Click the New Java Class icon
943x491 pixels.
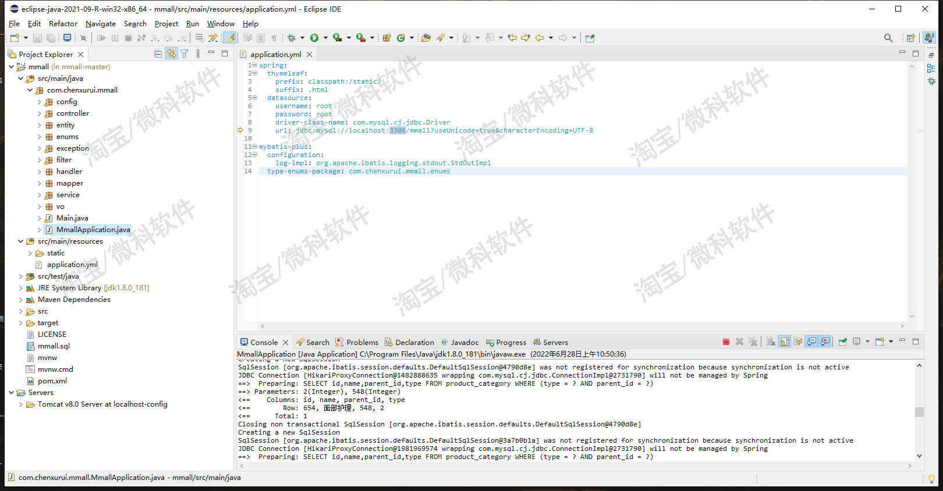tap(401, 38)
